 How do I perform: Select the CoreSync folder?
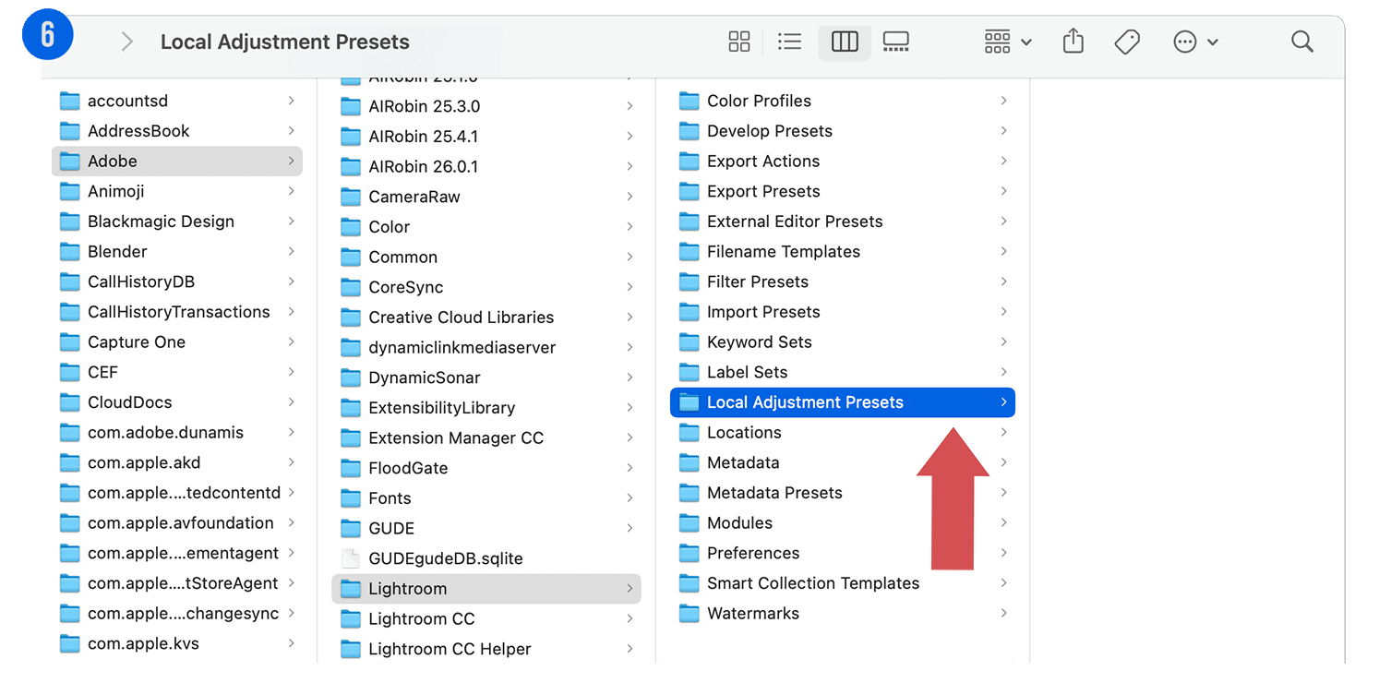click(486, 287)
